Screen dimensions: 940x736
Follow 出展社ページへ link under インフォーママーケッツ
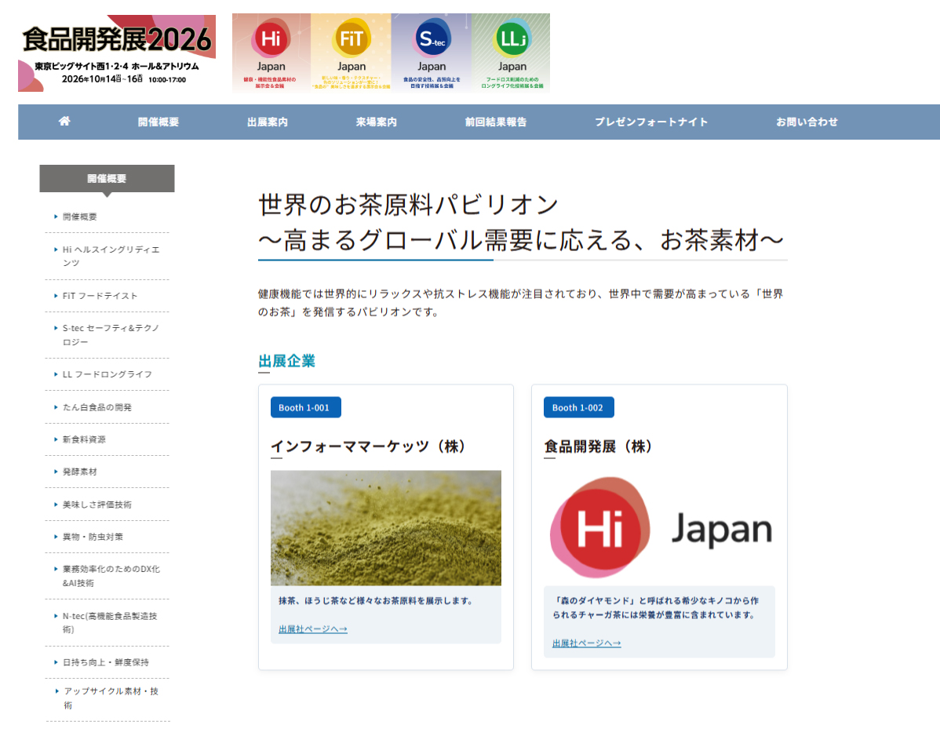(x=312, y=629)
